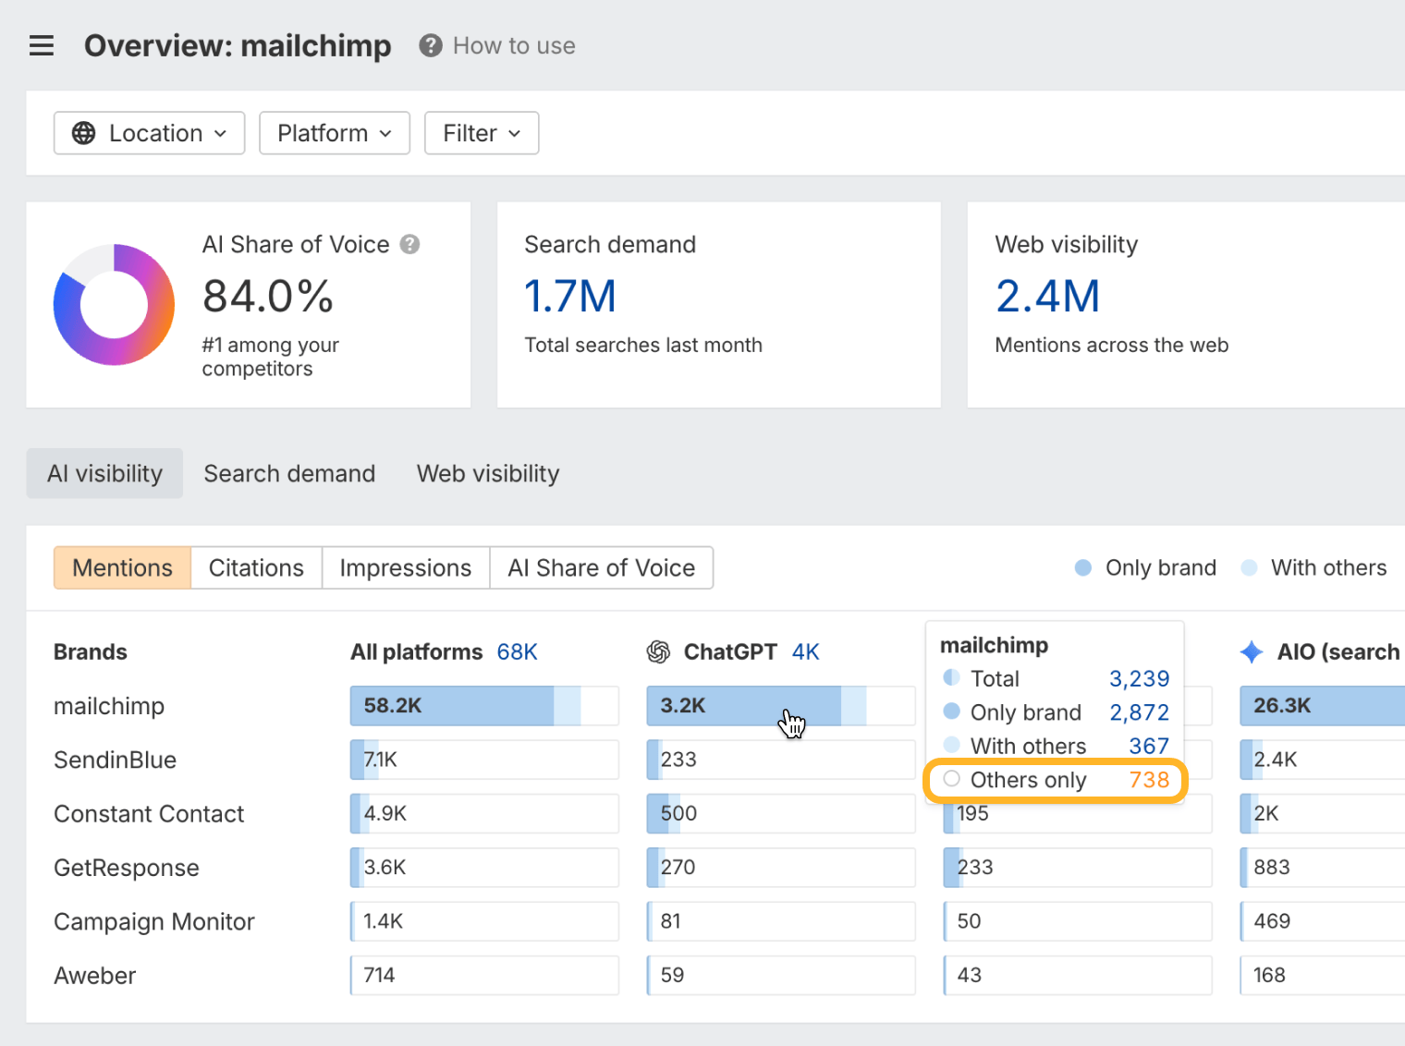Click Campaign Monitor 81 ChatGPT cell
The height and width of the screenshot is (1046, 1405).
[x=780, y=921]
